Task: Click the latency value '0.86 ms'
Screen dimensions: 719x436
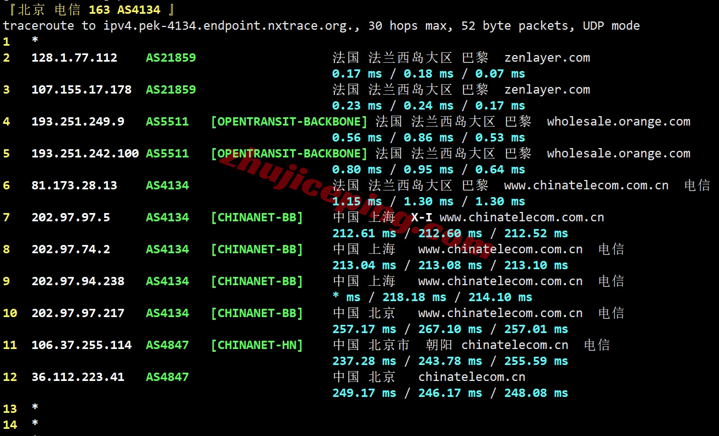Action: tap(429, 138)
